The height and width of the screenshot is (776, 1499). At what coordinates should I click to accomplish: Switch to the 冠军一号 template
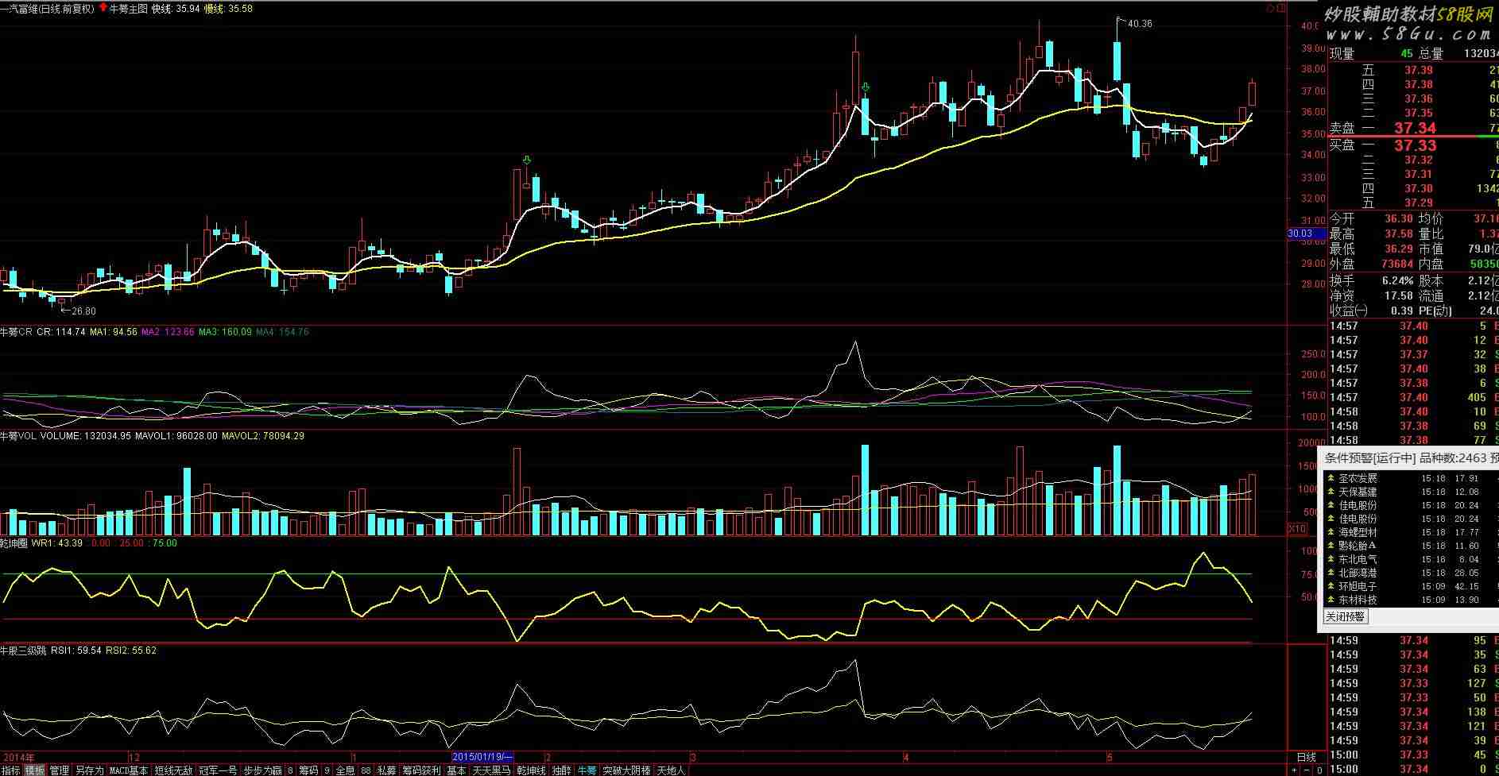(x=218, y=770)
